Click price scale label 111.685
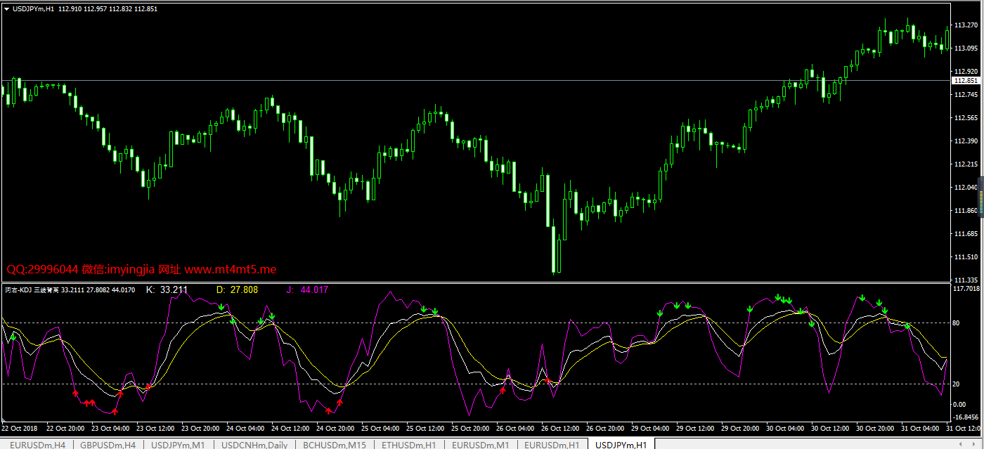The height and width of the screenshot is (449, 984). tap(966, 234)
